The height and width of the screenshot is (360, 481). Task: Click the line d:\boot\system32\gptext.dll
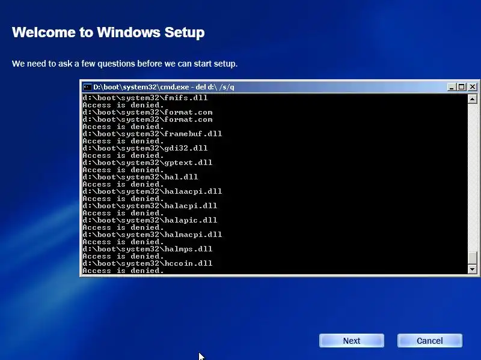147,163
